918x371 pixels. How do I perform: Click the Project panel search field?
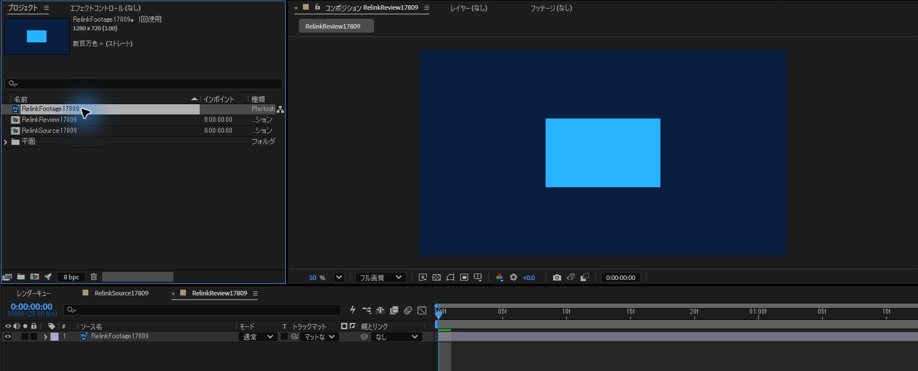click(143, 84)
